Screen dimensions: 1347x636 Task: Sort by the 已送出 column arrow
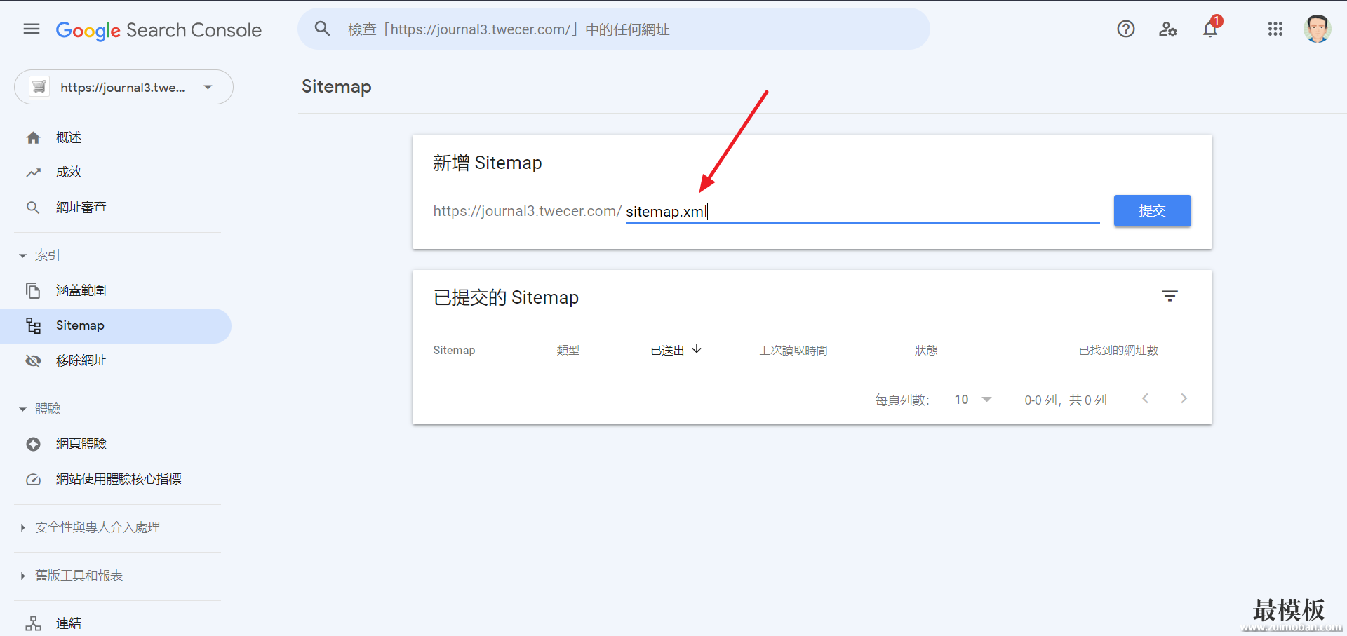[x=697, y=349]
